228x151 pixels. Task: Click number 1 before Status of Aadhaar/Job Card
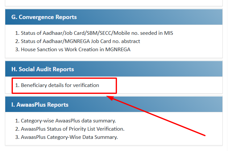coord(17,33)
